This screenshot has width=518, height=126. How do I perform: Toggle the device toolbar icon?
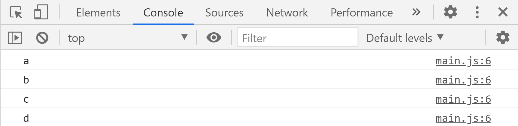click(x=41, y=13)
